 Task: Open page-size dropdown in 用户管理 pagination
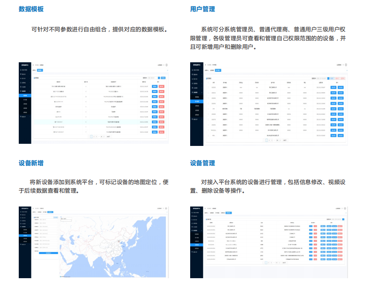[x=285, y=140]
